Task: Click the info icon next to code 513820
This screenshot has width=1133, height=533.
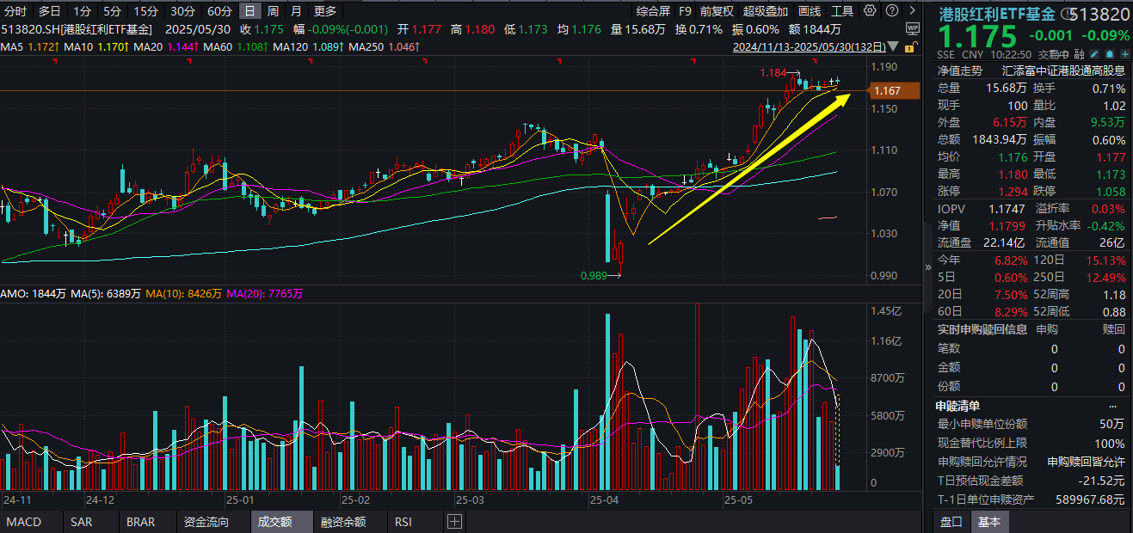Action: coord(1068,14)
